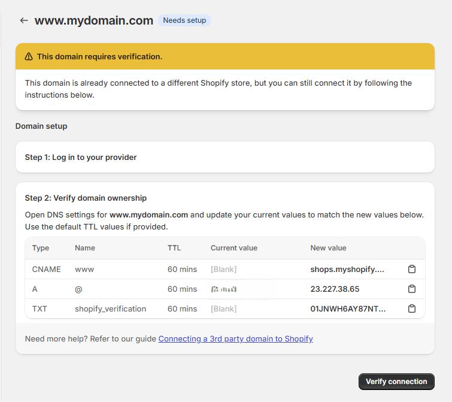Click the 01JNWH6AY87NT TXT new value

[348, 309]
